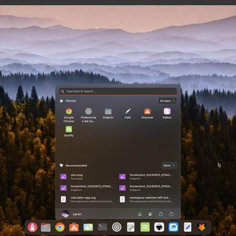This screenshot has height=236, width=236.
Task: Launch Spotify from the dock
Action: click(x=145, y=227)
